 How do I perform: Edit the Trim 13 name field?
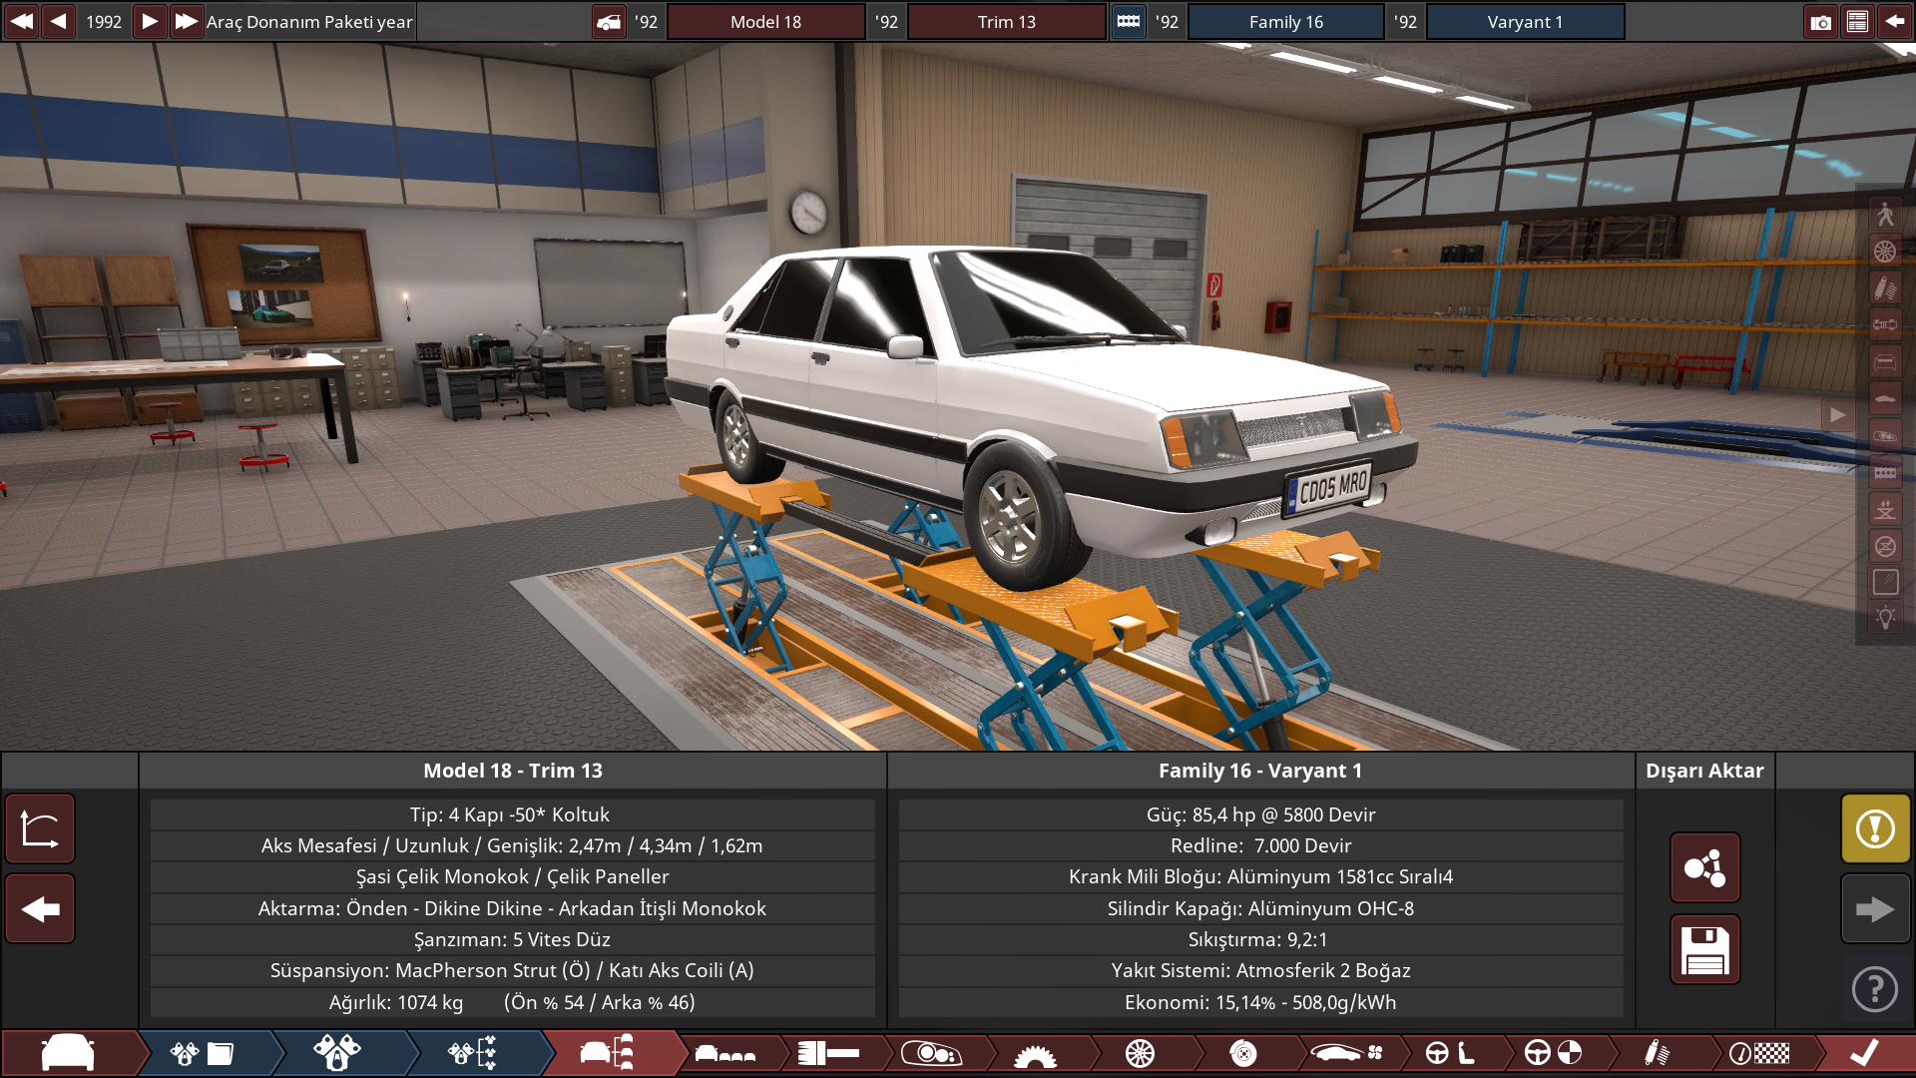tap(1006, 22)
